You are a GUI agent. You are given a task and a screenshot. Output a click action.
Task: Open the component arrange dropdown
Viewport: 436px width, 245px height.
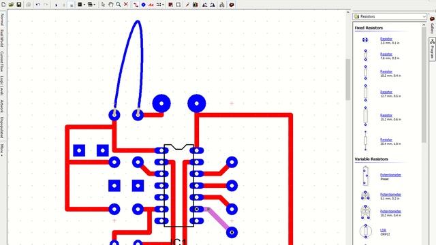[x=160, y=5]
